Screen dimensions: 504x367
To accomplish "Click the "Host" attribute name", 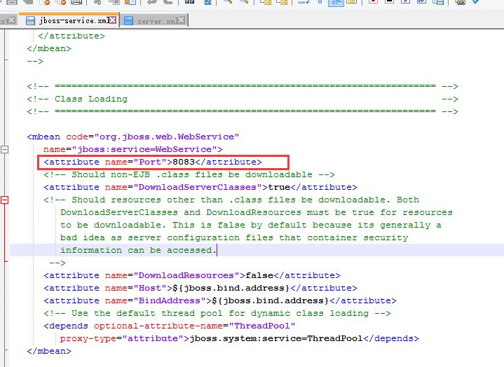I will pos(150,288).
